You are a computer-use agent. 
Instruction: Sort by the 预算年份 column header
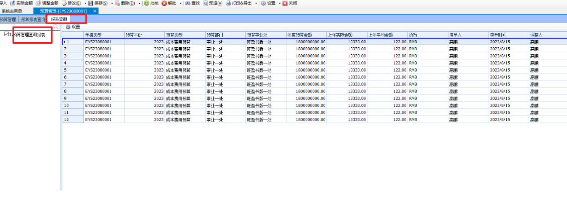(x=145, y=35)
